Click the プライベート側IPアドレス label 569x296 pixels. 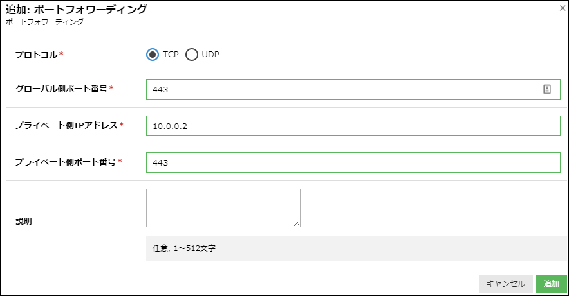(x=66, y=125)
